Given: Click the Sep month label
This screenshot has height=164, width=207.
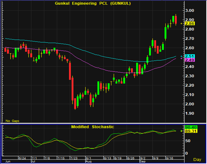Looking at the screenshot, I should [x=143, y=161].
